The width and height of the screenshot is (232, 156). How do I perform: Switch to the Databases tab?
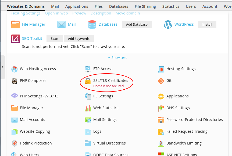tap(119, 6)
